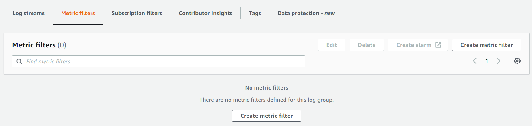Open the preferences gear icon
Viewport: 532px width, 126px height.
(517, 61)
